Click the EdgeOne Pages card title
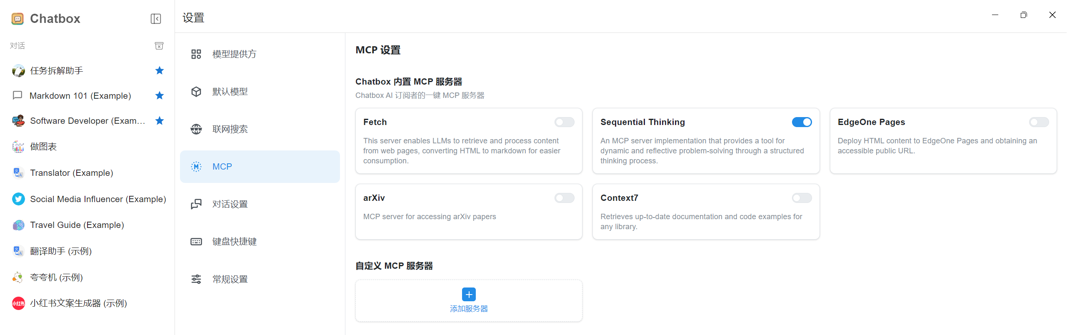Image resolution: width=1067 pixels, height=335 pixels. click(x=871, y=122)
